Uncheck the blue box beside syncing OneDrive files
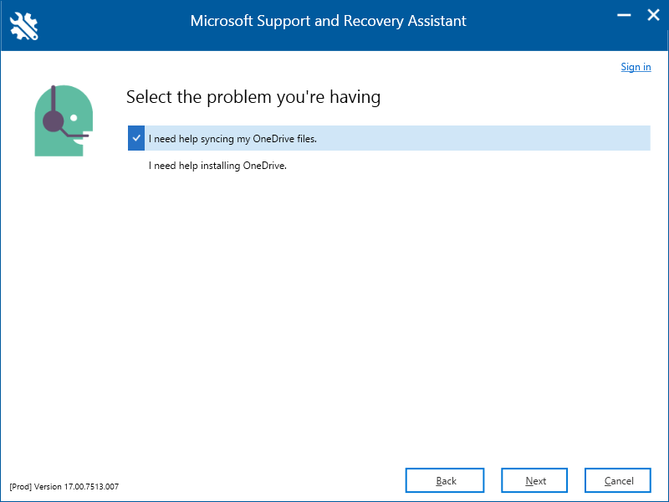The height and width of the screenshot is (502, 669). tap(136, 138)
